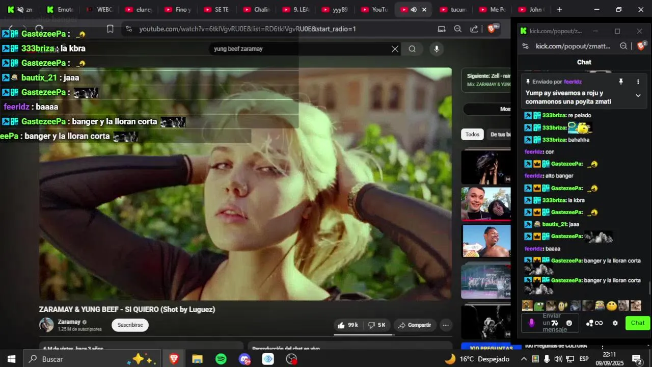Switch to the 'Emote' Kick tab
The width and height of the screenshot is (652, 367).
click(60, 10)
